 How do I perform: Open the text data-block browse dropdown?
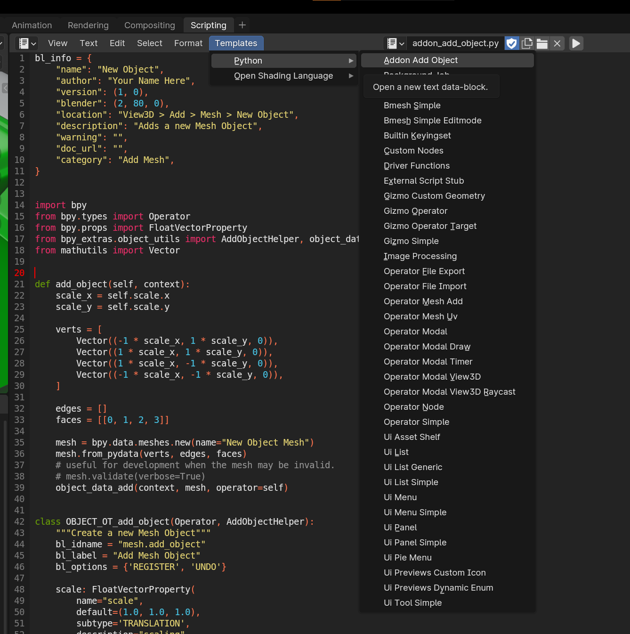[x=395, y=43]
